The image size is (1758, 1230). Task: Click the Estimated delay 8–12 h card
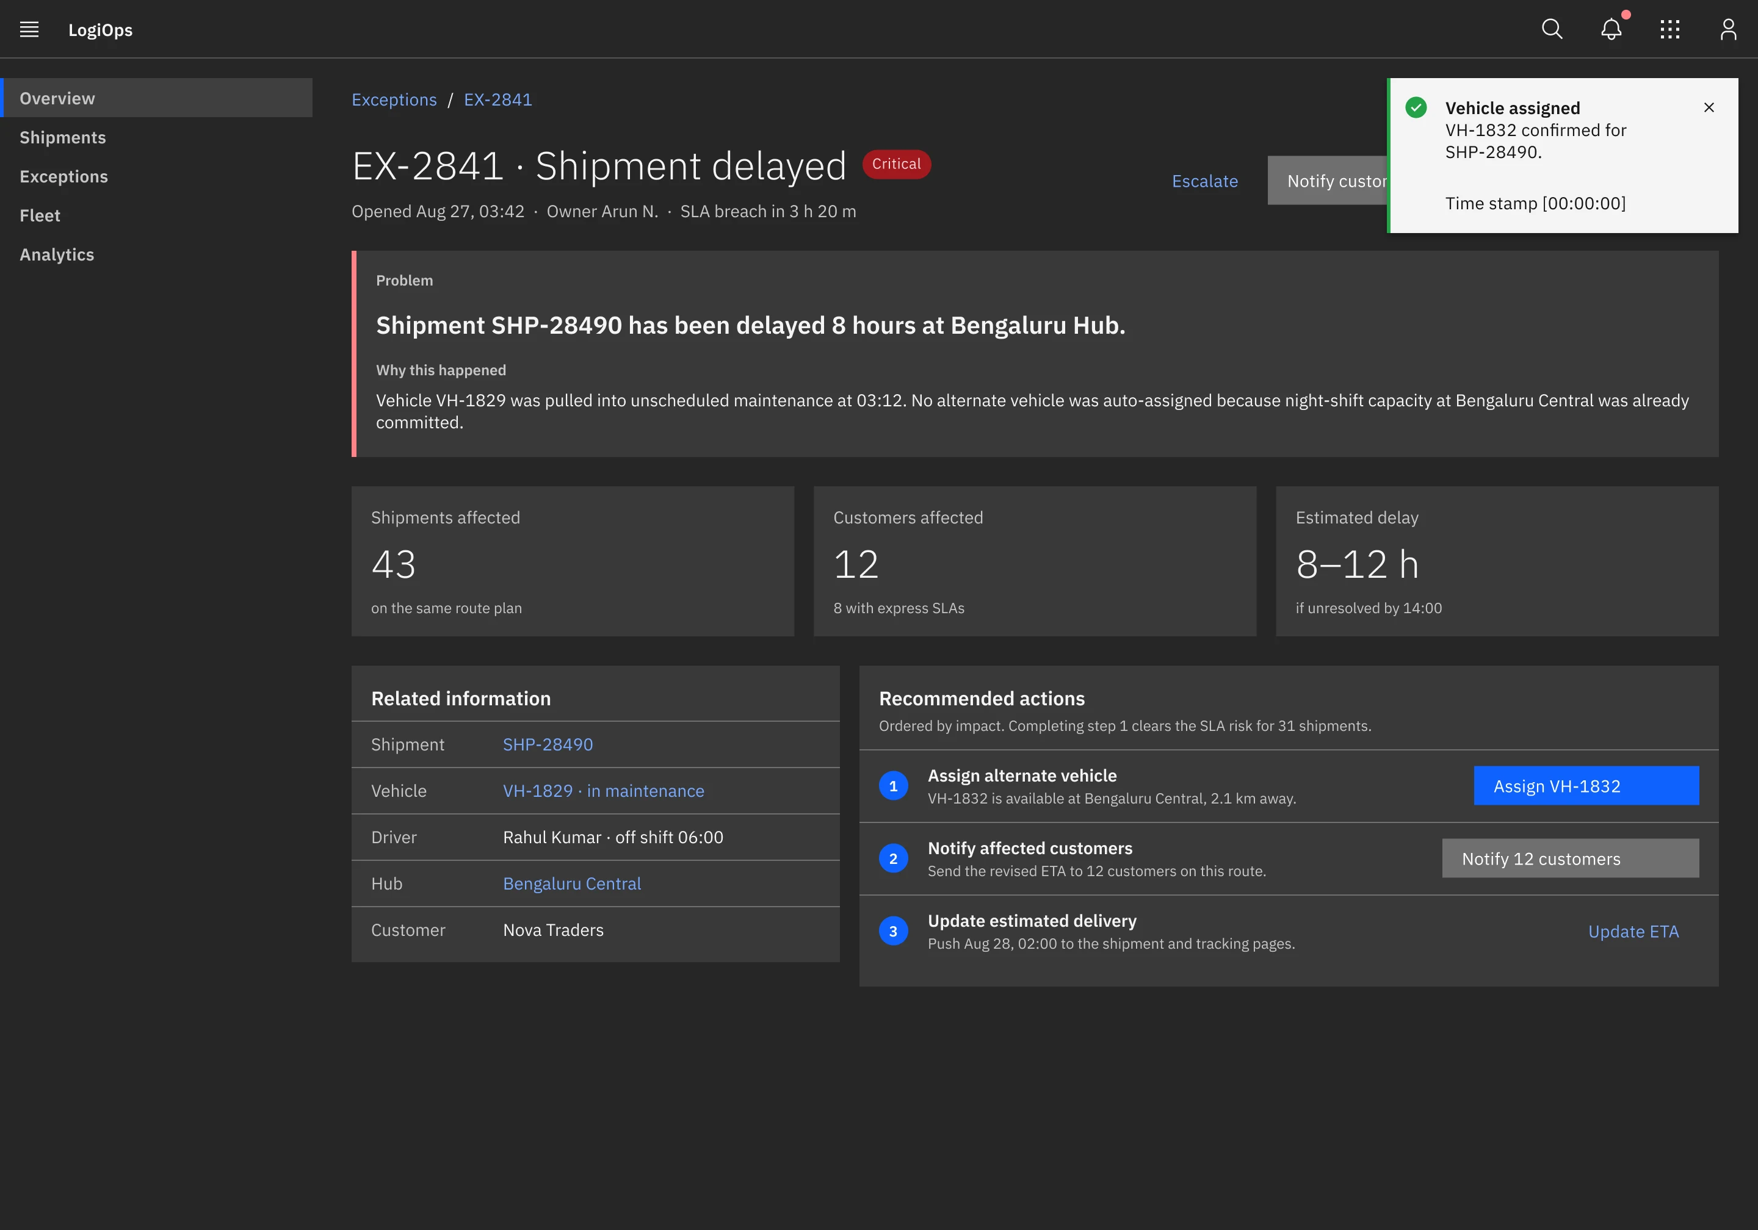(x=1498, y=561)
